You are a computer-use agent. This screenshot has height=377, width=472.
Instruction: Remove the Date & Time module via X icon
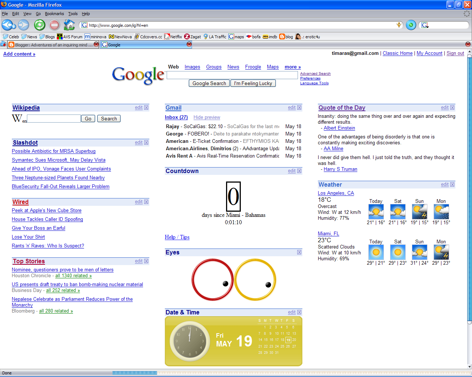[299, 312]
